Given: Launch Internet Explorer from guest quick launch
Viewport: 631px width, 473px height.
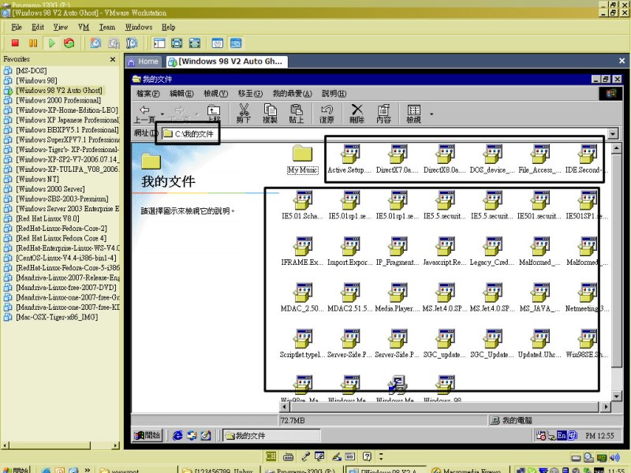Looking at the screenshot, I should click(x=177, y=435).
